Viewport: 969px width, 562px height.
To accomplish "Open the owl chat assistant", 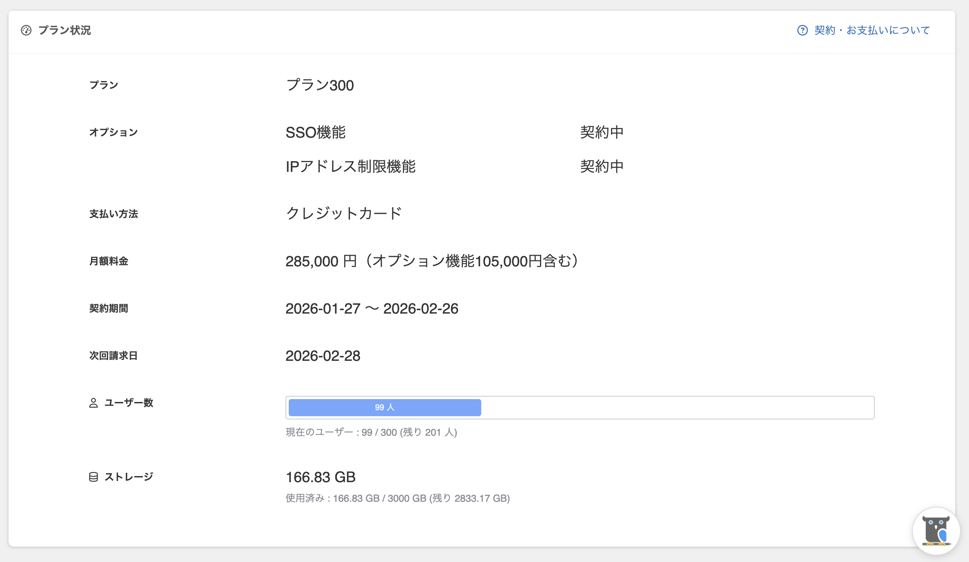I will (x=936, y=531).
